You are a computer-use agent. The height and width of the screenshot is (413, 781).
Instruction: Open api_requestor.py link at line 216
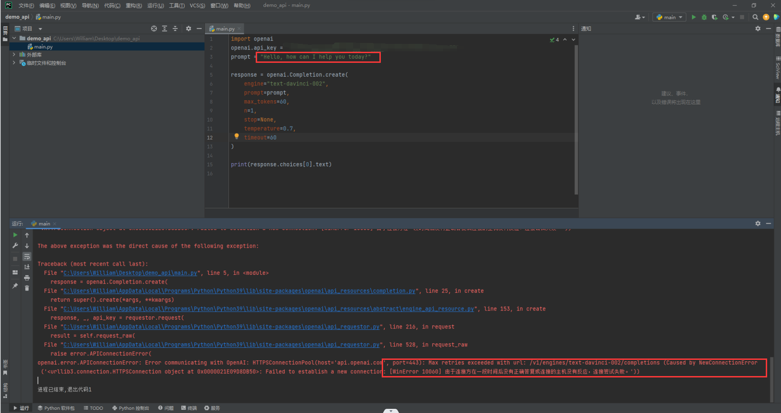[221, 327]
